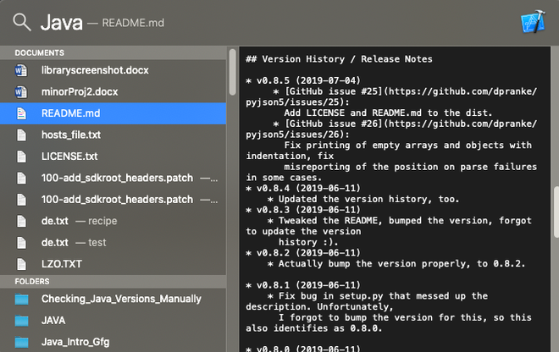Click the v0.8.4 (2019-06-11) line

click(x=303, y=189)
